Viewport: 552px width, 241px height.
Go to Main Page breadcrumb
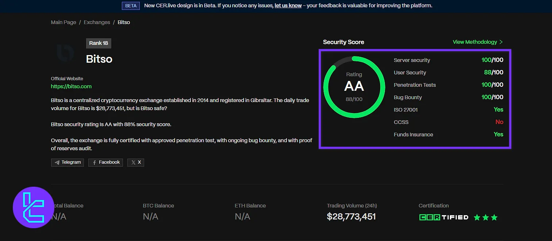coord(63,22)
